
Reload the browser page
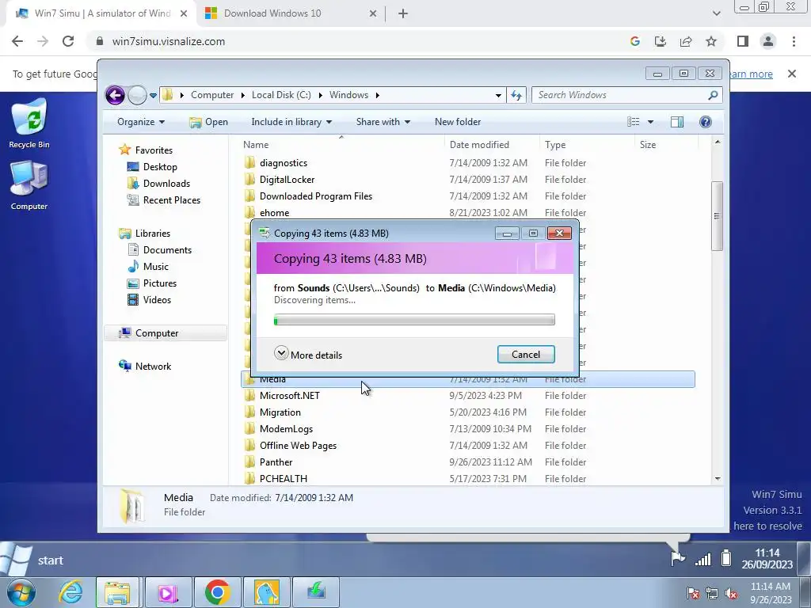click(x=68, y=41)
